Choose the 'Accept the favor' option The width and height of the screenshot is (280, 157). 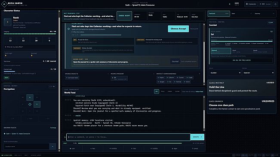pyautogui.click(x=103, y=41)
